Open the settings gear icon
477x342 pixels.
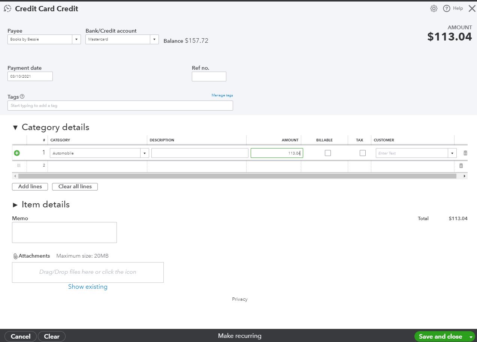(434, 8)
